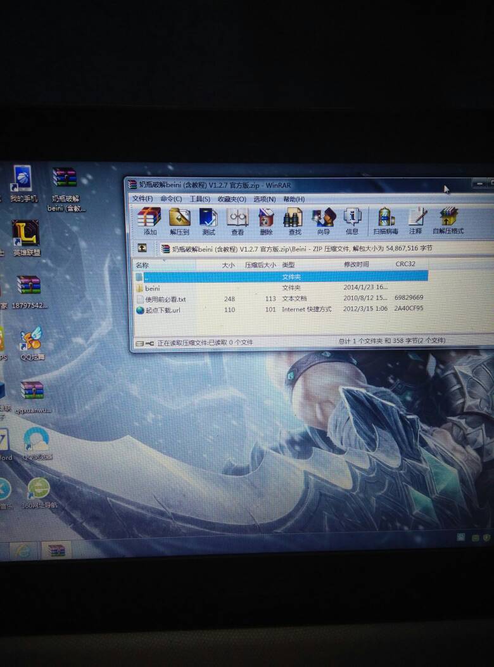
Task: Open the 文件(F) menu
Action: click(142, 199)
